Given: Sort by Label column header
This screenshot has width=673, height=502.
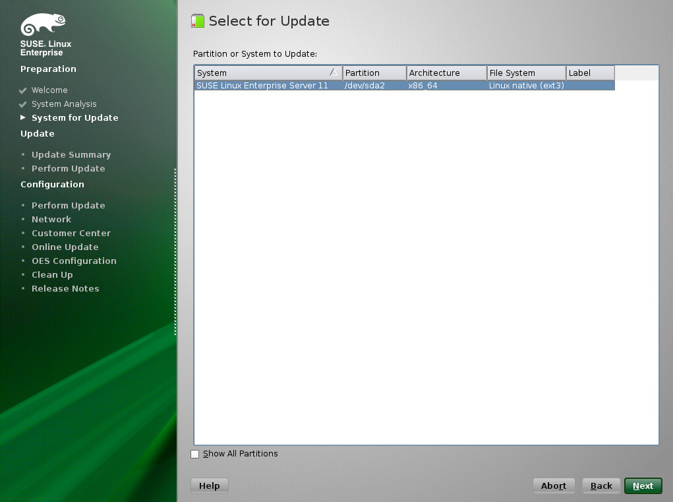Looking at the screenshot, I should pos(591,73).
